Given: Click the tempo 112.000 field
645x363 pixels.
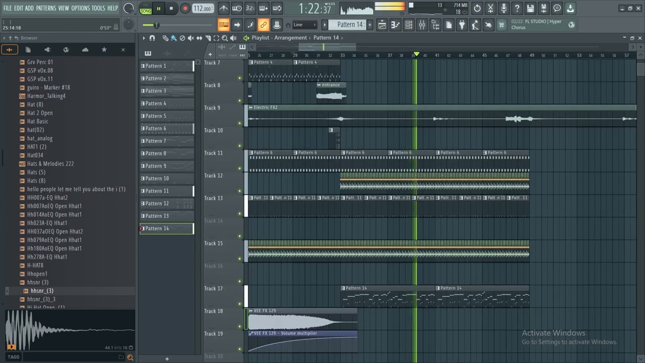Looking at the screenshot, I should coord(203,9).
